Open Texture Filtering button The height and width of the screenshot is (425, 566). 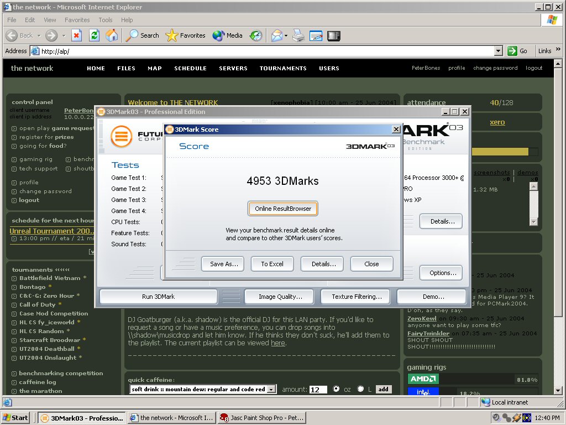point(357,297)
